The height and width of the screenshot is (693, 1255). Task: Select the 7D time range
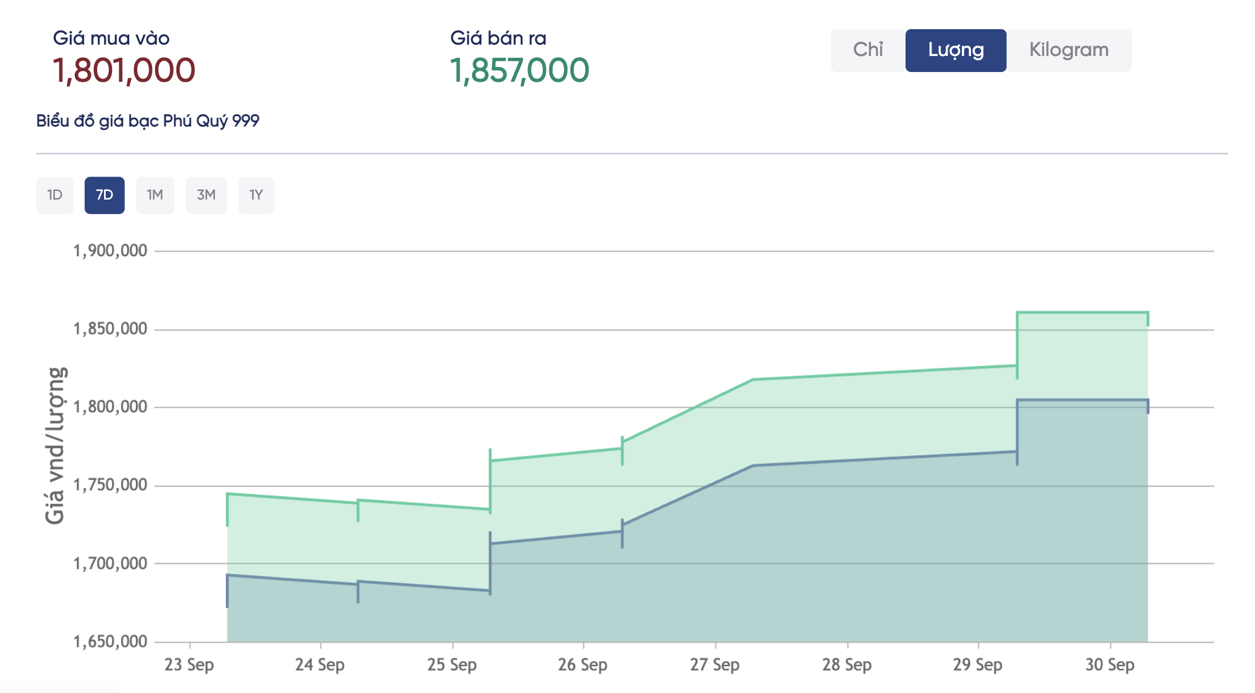(x=105, y=195)
